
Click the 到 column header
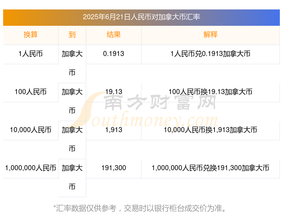[72, 35]
